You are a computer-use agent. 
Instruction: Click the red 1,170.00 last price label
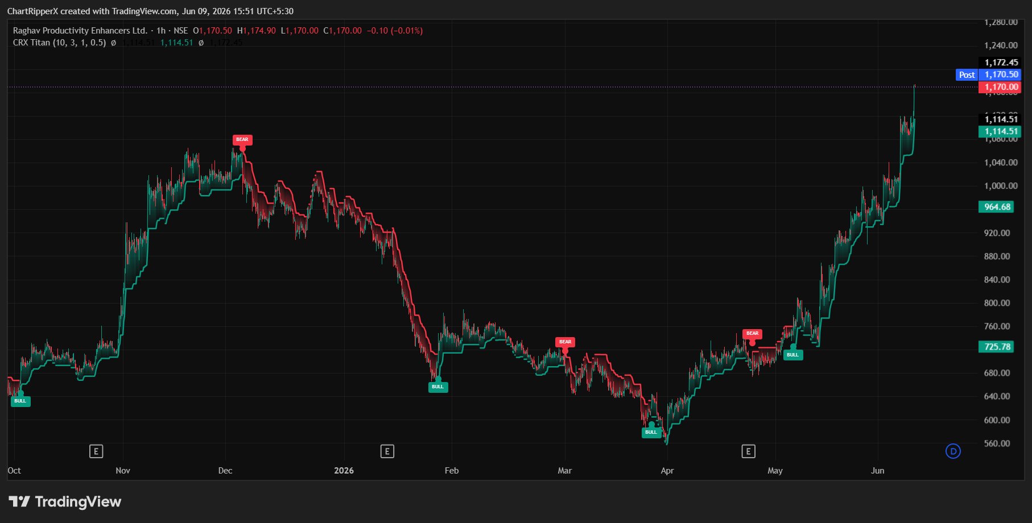click(x=1001, y=87)
